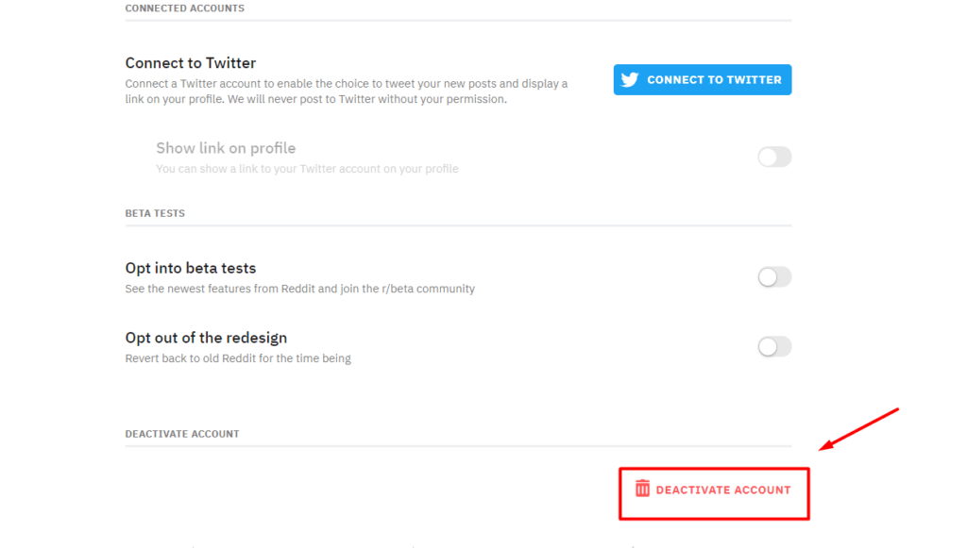The height and width of the screenshot is (548, 967).
Task: Click the Revert back to old Reddit text
Action: point(238,358)
